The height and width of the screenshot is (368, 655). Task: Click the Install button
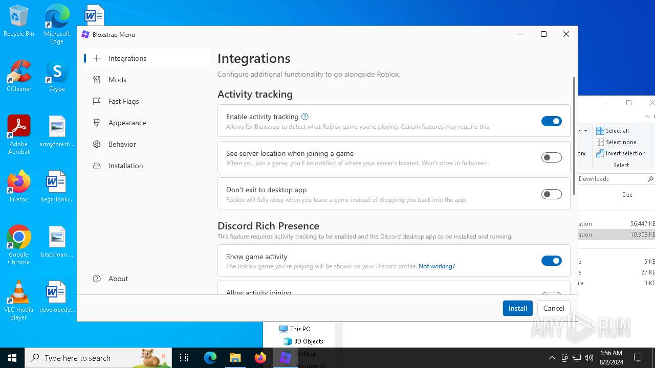point(518,308)
